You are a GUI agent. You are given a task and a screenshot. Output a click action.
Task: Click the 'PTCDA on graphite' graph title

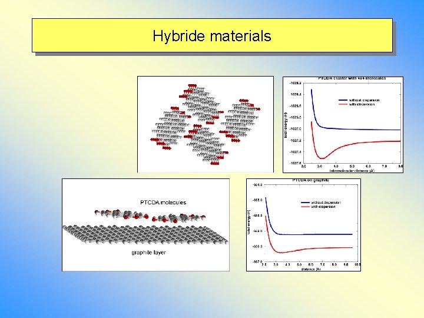pyautogui.click(x=311, y=180)
